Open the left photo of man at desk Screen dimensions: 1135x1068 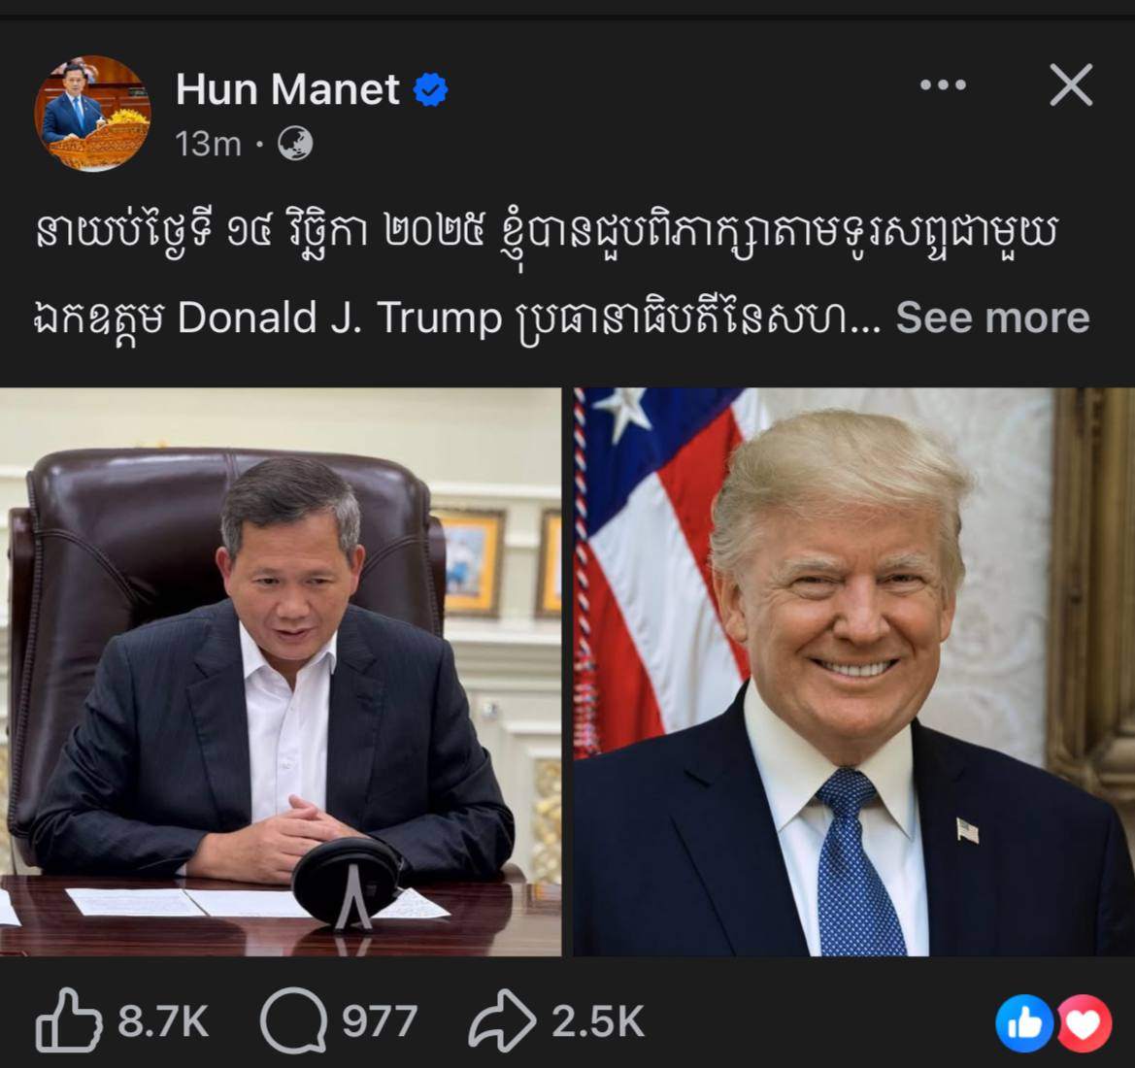[281, 672]
